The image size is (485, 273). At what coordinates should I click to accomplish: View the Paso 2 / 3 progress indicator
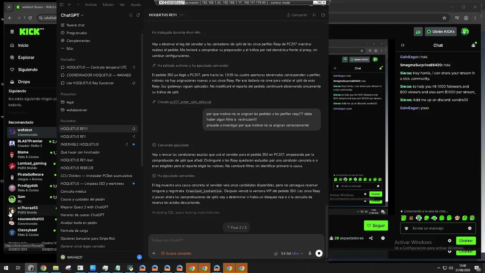click(x=236, y=227)
